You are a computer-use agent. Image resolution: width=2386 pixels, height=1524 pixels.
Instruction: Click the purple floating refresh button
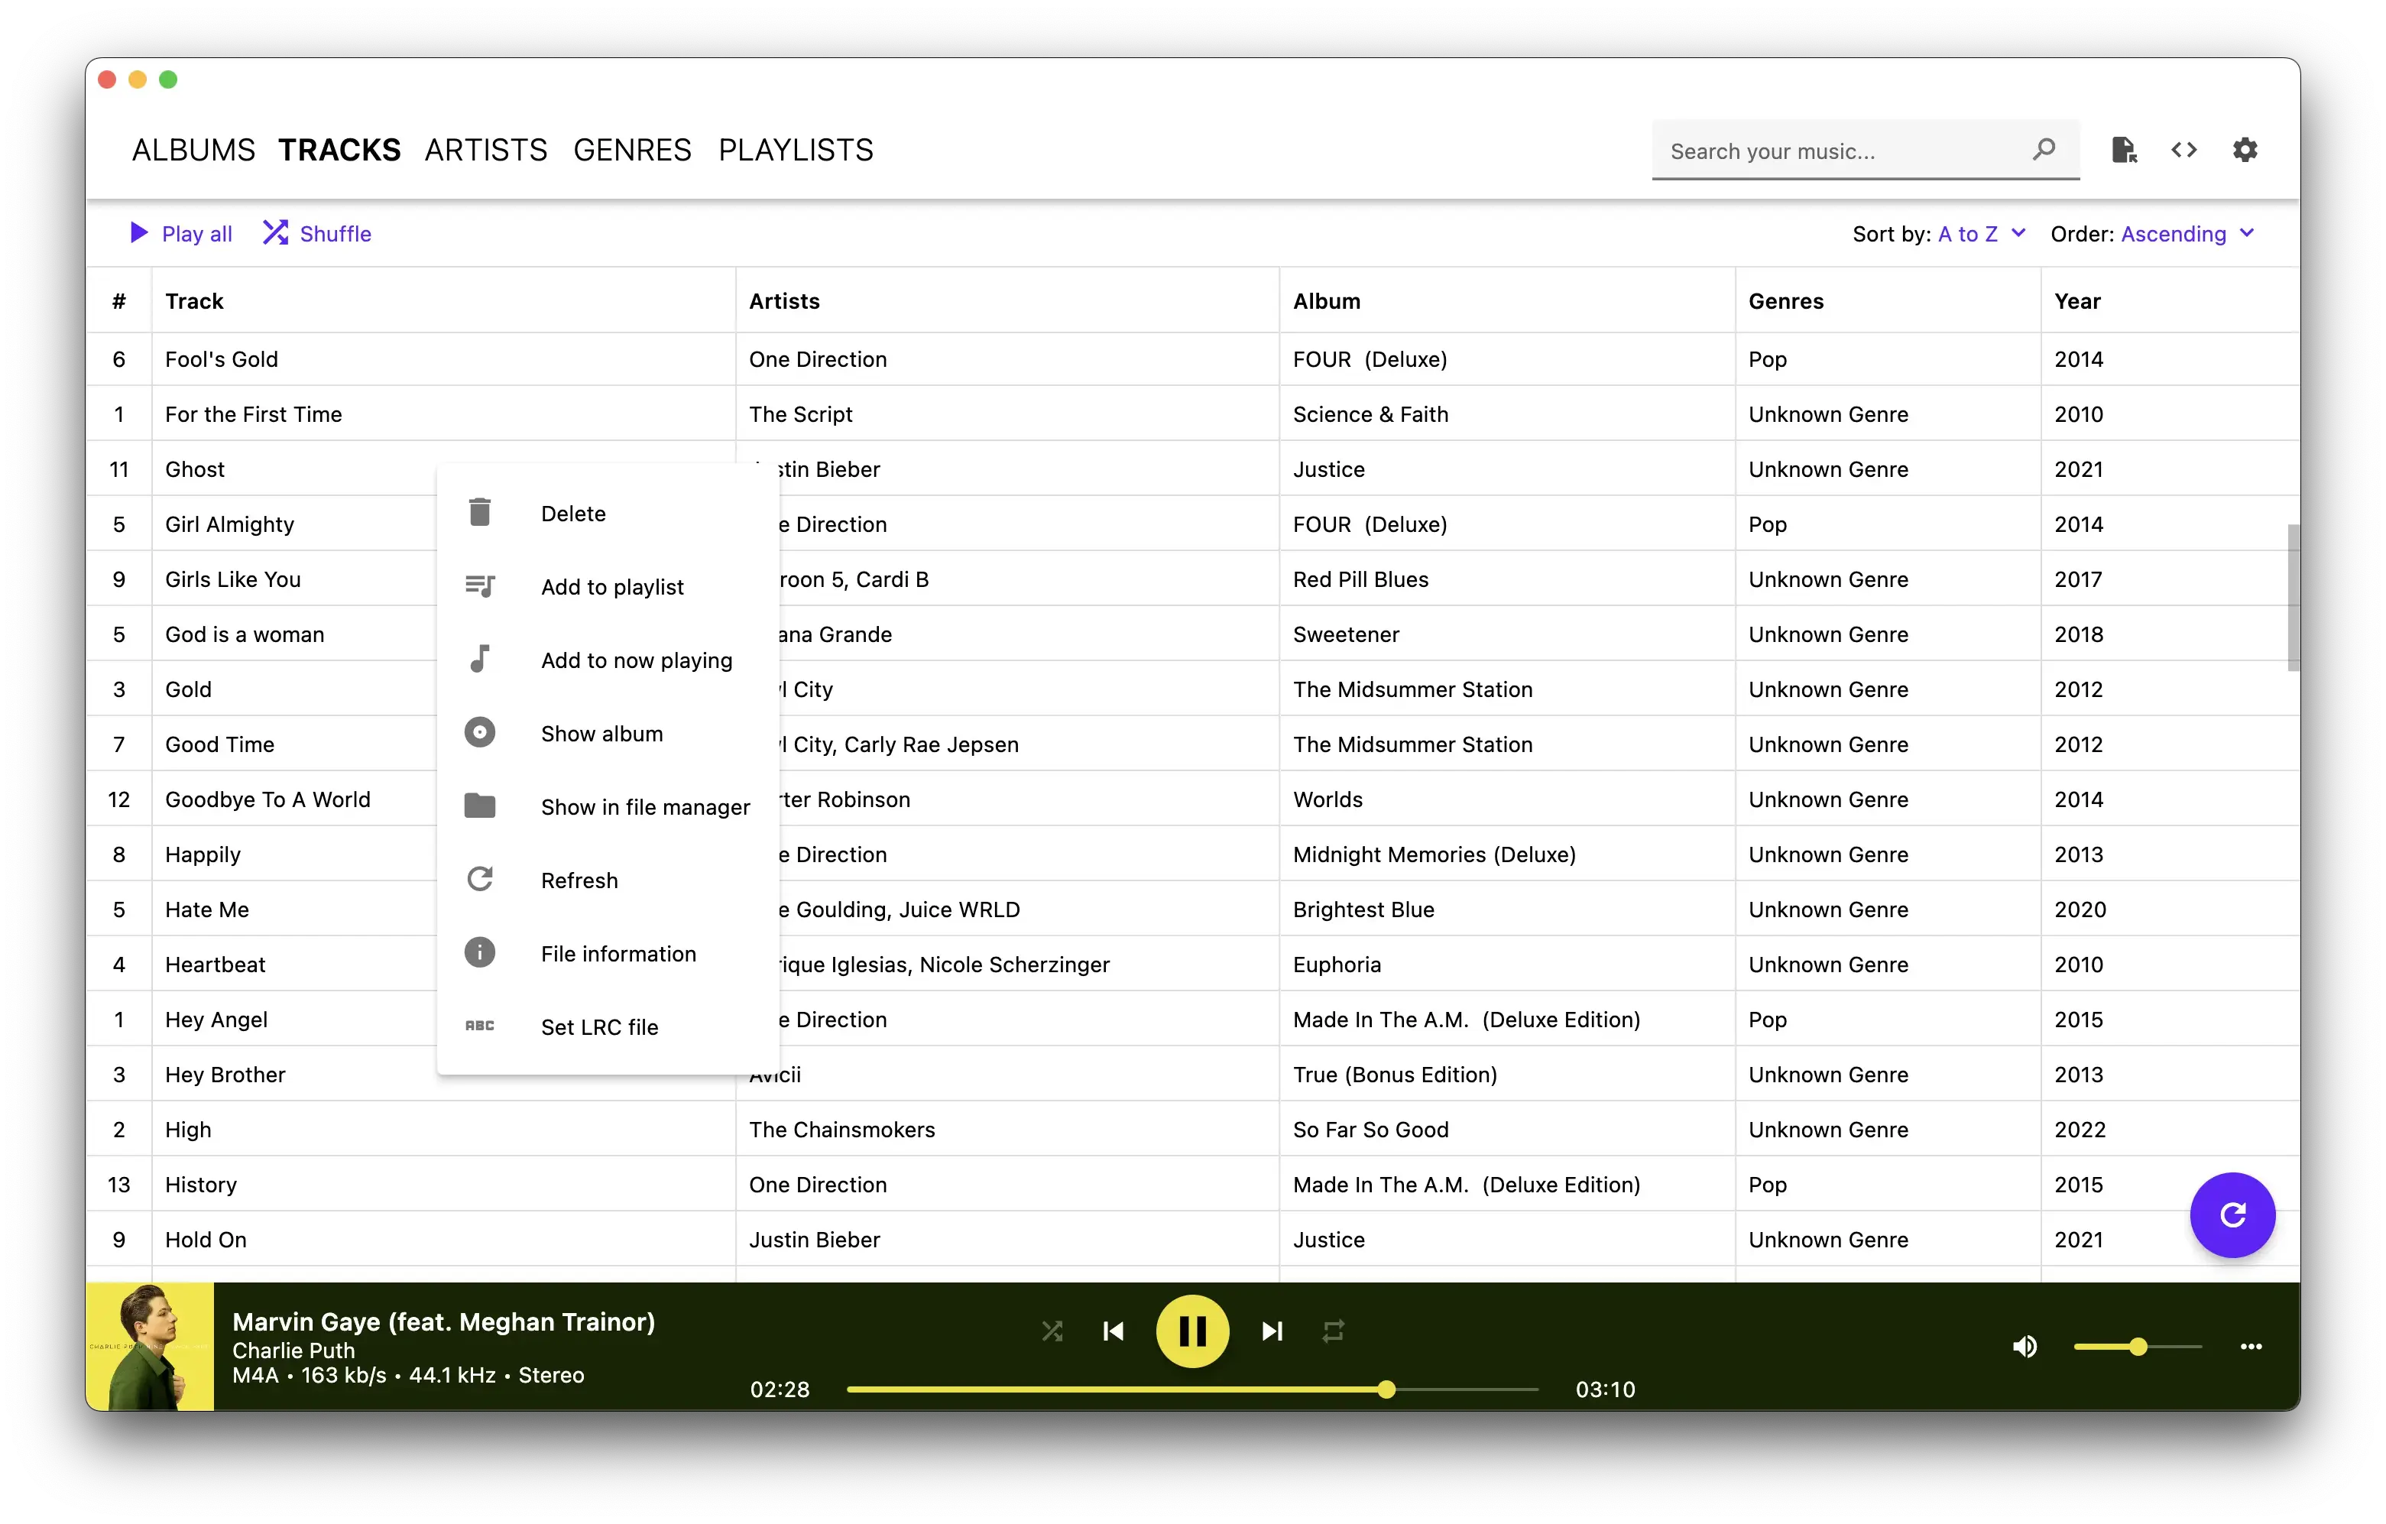2232,1214
